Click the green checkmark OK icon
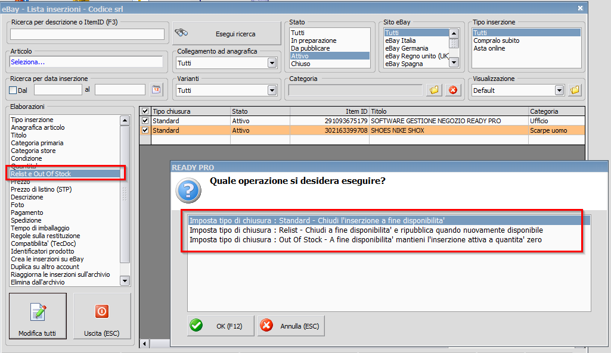611x353 pixels. pos(196,326)
